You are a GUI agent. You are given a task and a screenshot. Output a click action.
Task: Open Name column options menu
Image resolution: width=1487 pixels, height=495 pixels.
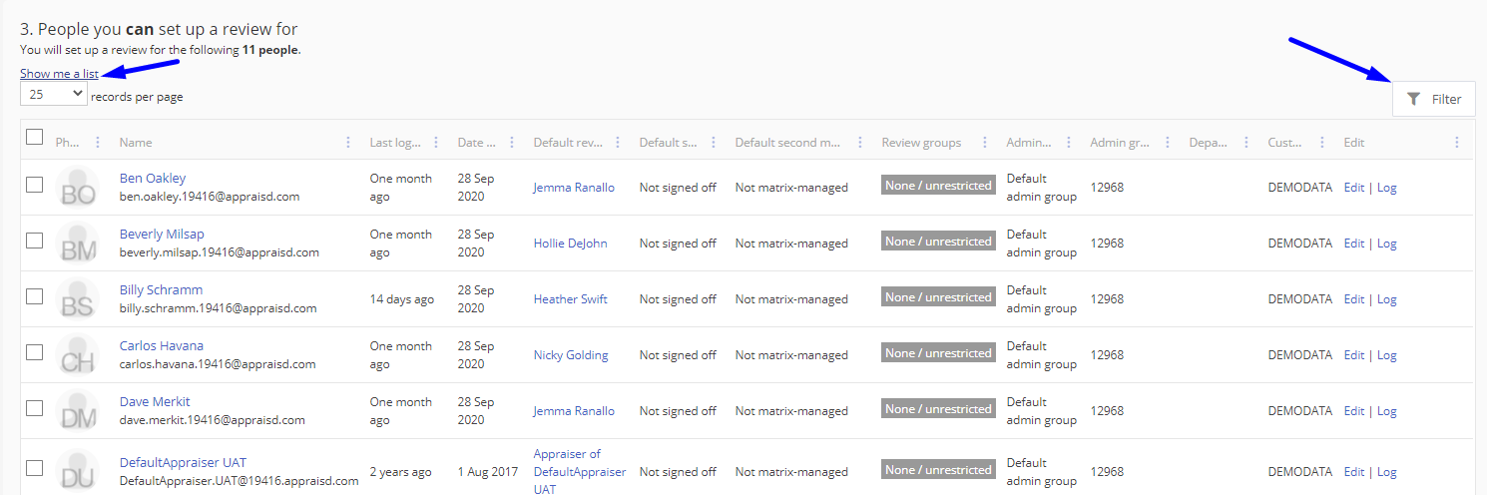click(x=348, y=143)
